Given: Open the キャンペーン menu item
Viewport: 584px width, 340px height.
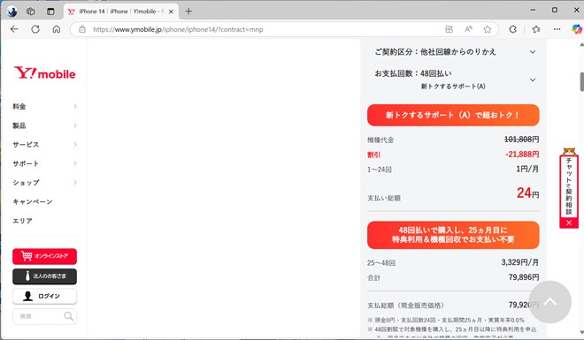Looking at the screenshot, I should [33, 201].
